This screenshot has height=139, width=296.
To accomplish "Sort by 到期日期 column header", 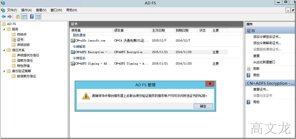I will point(186,30).
